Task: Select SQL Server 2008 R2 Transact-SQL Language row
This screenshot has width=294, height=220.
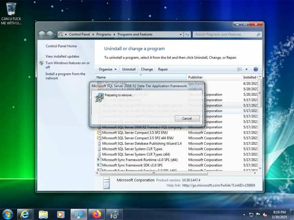Action: click(176, 127)
